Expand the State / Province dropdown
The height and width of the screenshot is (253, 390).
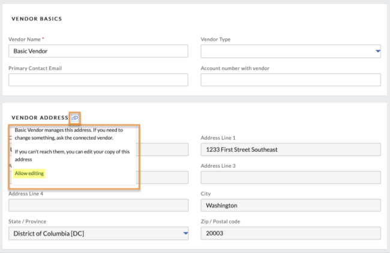click(x=98, y=233)
